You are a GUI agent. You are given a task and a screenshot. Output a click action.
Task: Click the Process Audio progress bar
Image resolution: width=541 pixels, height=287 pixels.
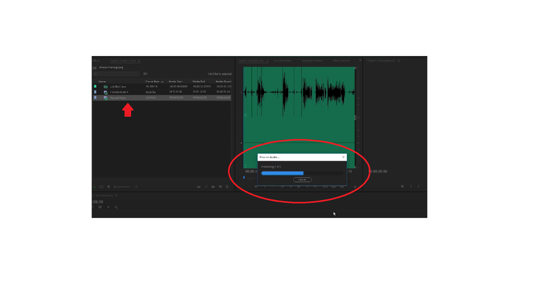(302, 173)
